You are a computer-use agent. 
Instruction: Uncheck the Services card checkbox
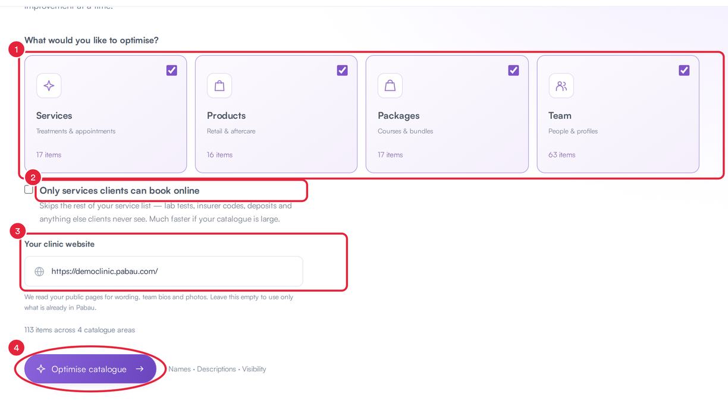[x=171, y=70]
